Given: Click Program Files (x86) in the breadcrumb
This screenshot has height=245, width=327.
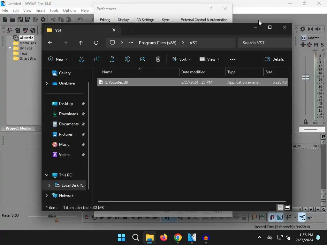Looking at the screenshot, I should (x=158, y=43).
